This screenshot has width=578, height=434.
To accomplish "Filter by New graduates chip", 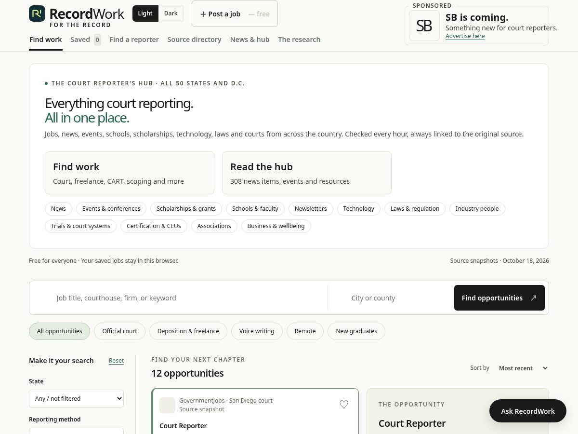I will [356, 331].
